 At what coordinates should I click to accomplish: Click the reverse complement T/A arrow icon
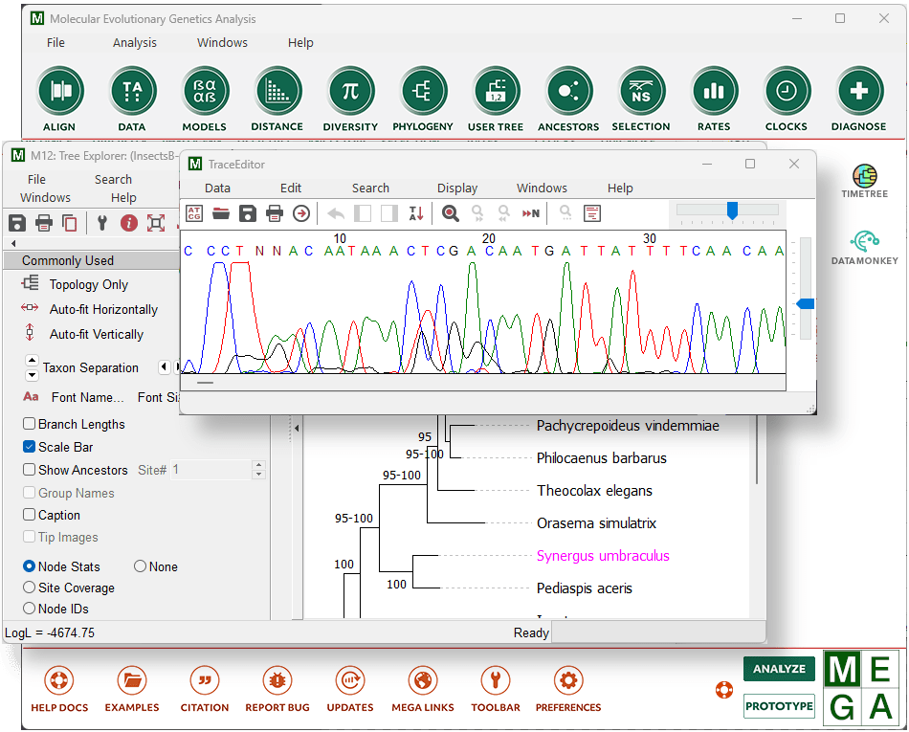point(415,213)
